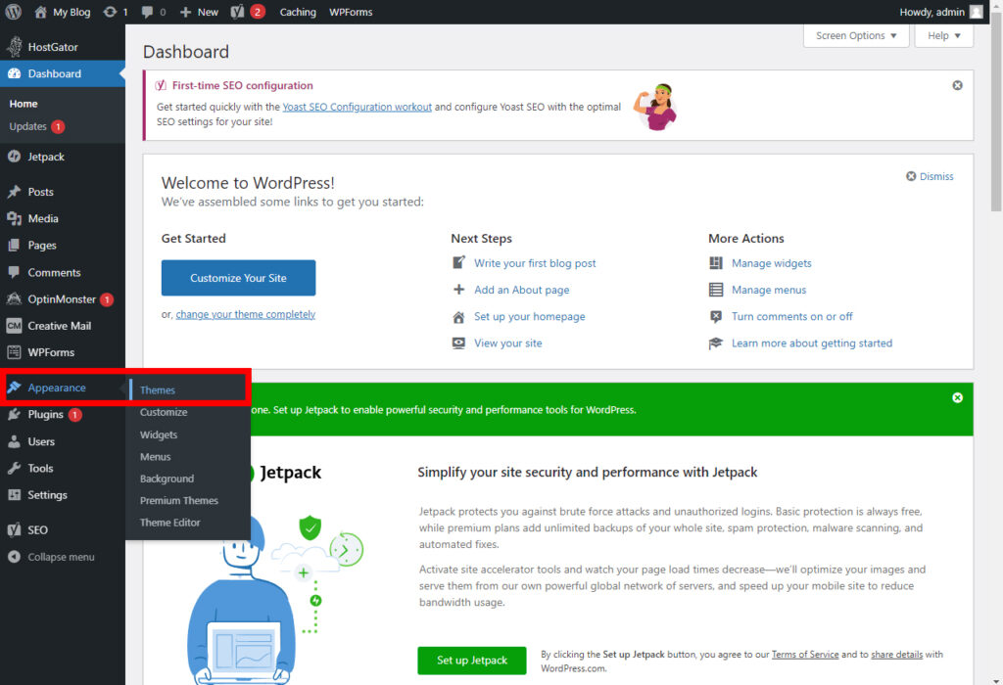
Task: Open share details link
Action: click(x=897, y=655)
